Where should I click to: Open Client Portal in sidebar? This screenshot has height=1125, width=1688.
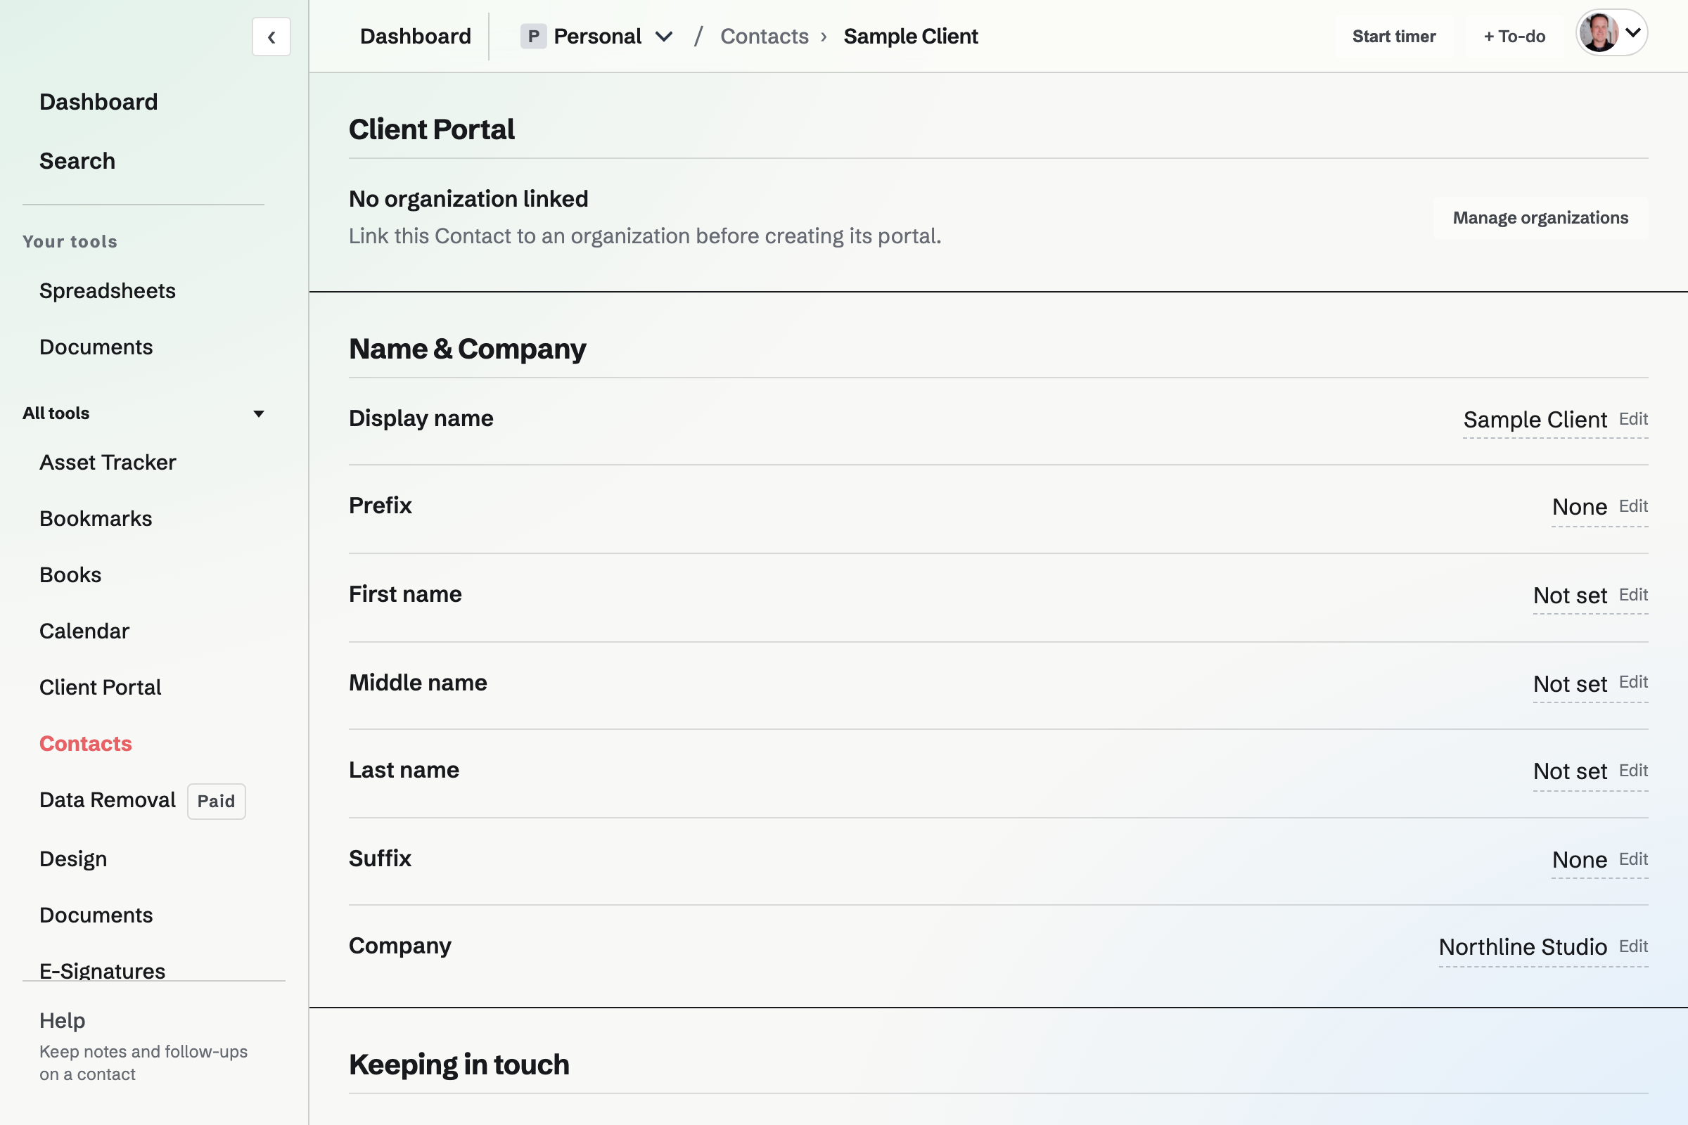[x=100, y=688]
